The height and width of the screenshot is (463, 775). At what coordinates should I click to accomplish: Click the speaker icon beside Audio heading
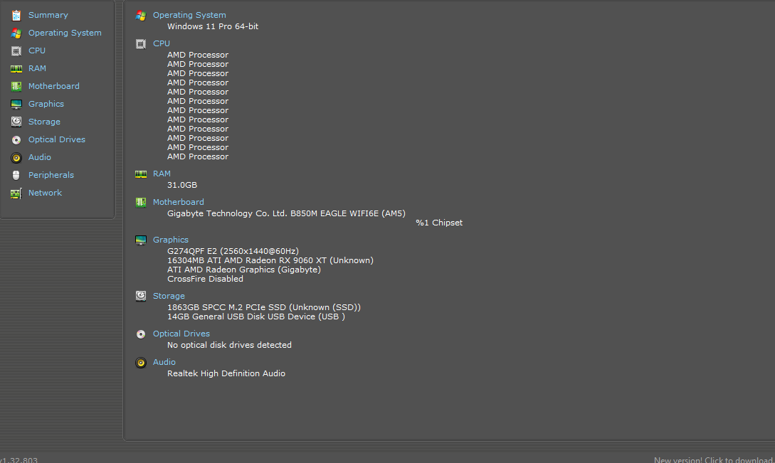click(141, 363)
